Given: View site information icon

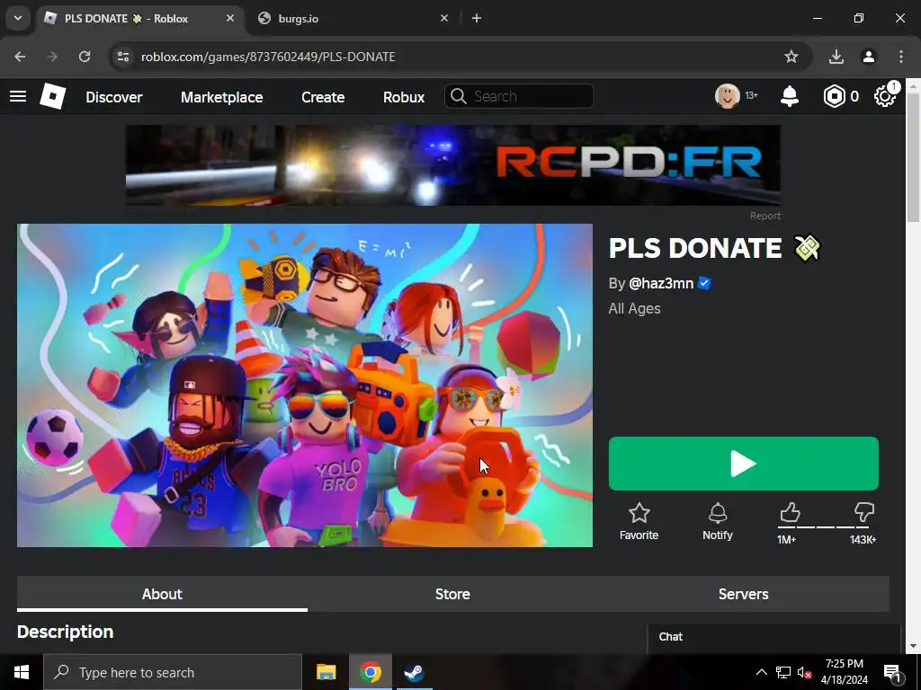Looking at the screenshot, I should [x=122, y=57].
